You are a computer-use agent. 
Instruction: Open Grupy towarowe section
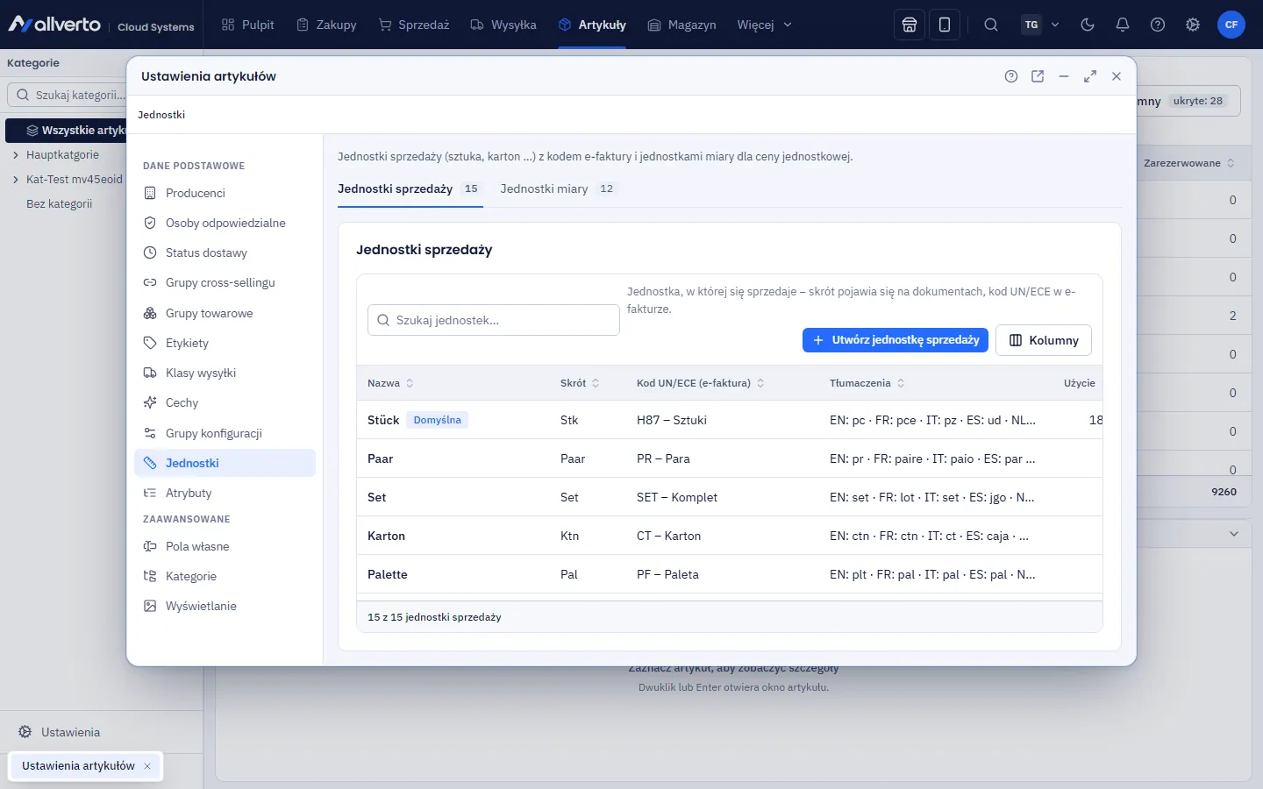pyautogui.click(x=225, y=313)
